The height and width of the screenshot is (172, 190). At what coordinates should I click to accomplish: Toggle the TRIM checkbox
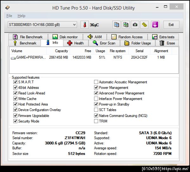coord(96,121)
